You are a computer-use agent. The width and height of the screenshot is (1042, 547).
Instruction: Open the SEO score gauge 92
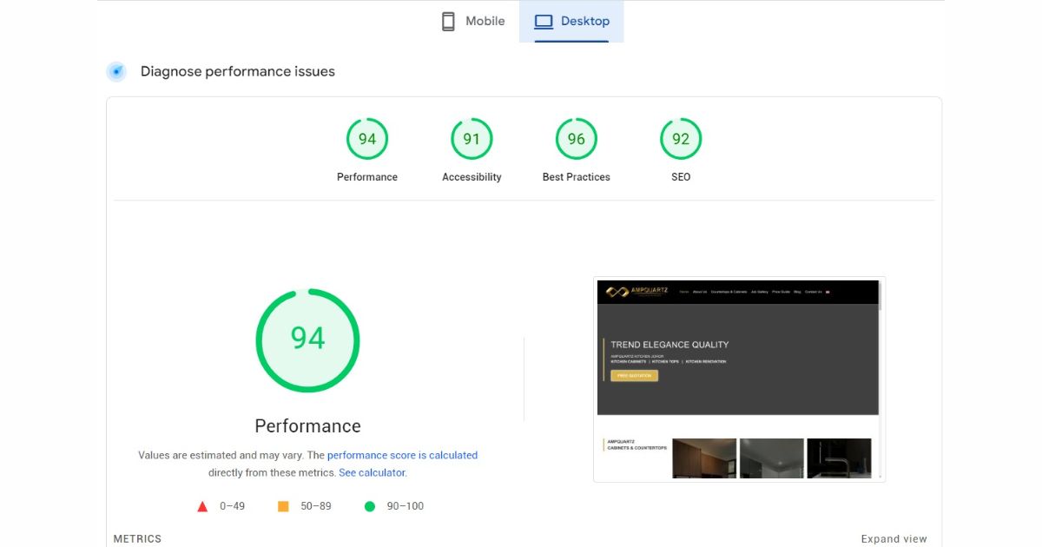click(681, 139)
